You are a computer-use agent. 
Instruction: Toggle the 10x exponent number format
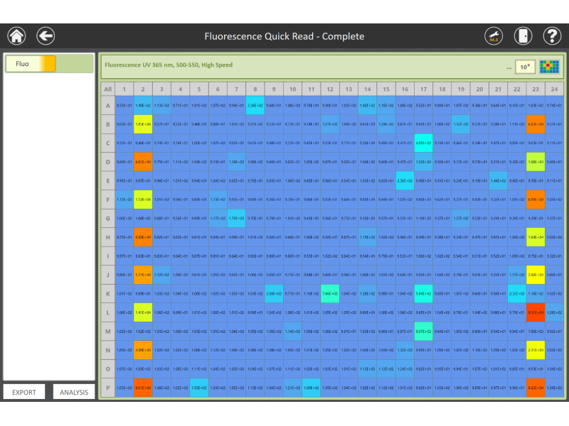(524, 67)
